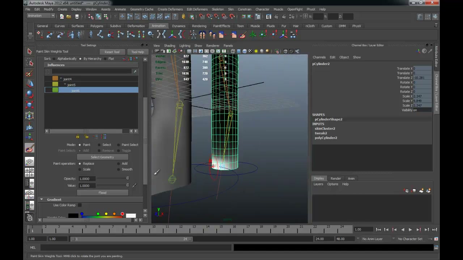Switch to the Rendering shelf tab
The height and width of the screenshot is (260, 463).
click(199, 26)
